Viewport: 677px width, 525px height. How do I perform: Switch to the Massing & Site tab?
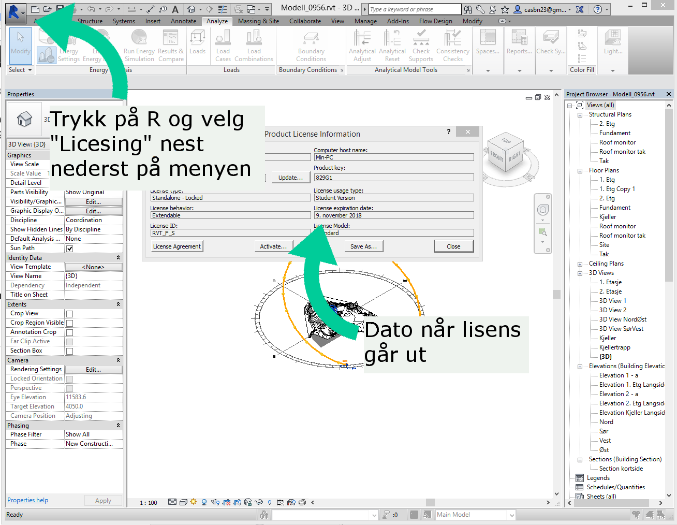pyautogui.click(x=258, y=21)
